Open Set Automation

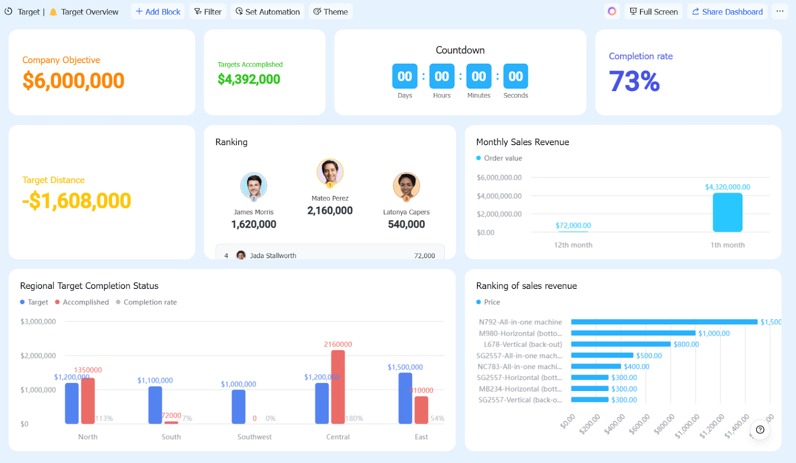[268, 11]
